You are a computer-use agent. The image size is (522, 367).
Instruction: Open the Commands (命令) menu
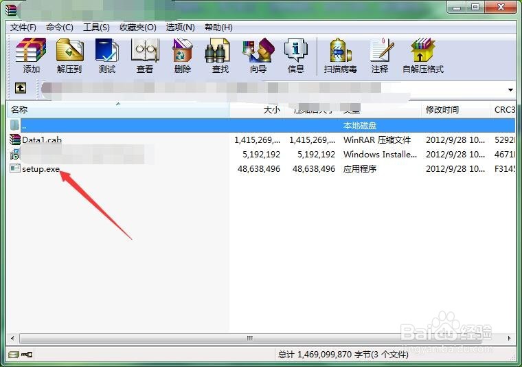click(60, 27)
